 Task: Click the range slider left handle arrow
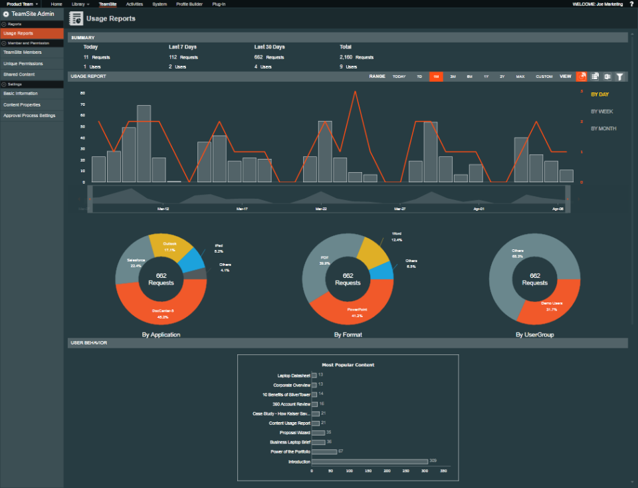tap(90, 199)
